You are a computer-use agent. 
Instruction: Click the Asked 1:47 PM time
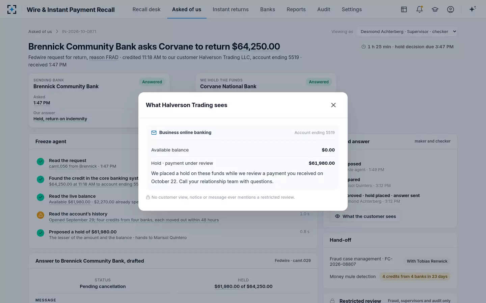(42, 103)
